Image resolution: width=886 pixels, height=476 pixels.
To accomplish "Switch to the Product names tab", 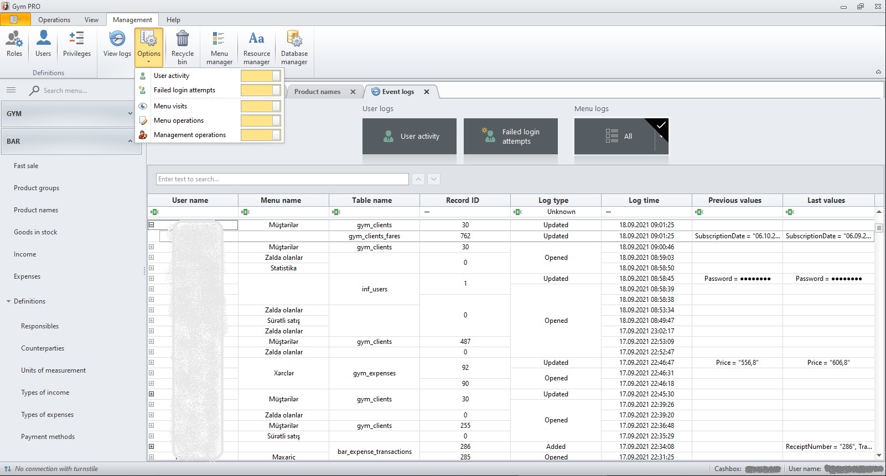I will point(317,92).
